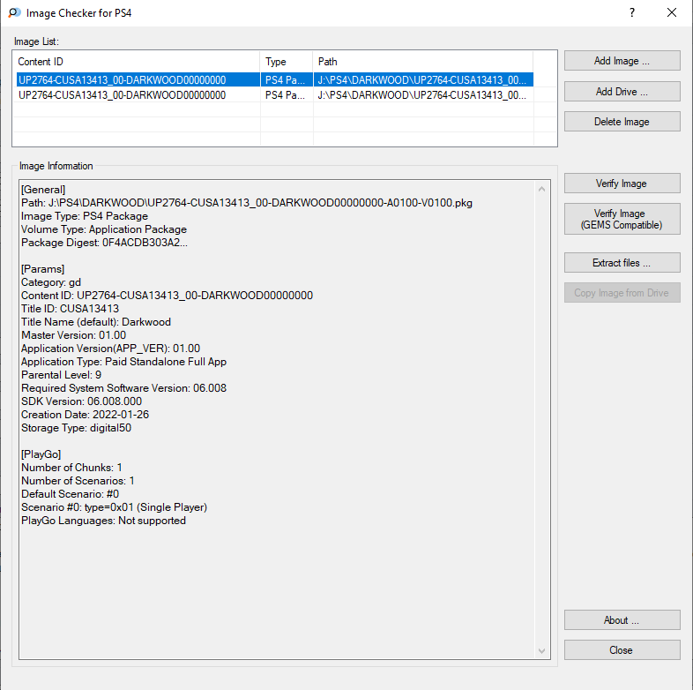Close window using the title bar X

[x=672, y=13]
